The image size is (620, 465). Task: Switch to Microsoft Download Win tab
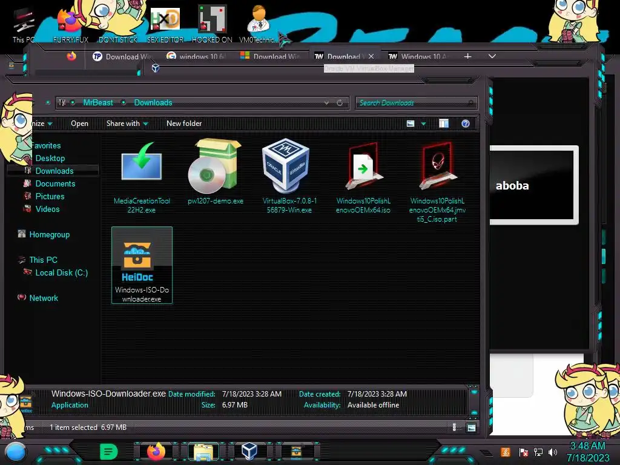(269, 56)
